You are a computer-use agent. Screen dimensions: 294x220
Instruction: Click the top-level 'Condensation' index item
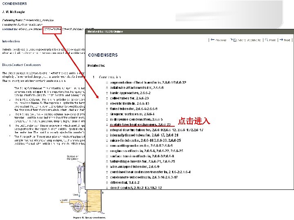click(x=110, y=77)
